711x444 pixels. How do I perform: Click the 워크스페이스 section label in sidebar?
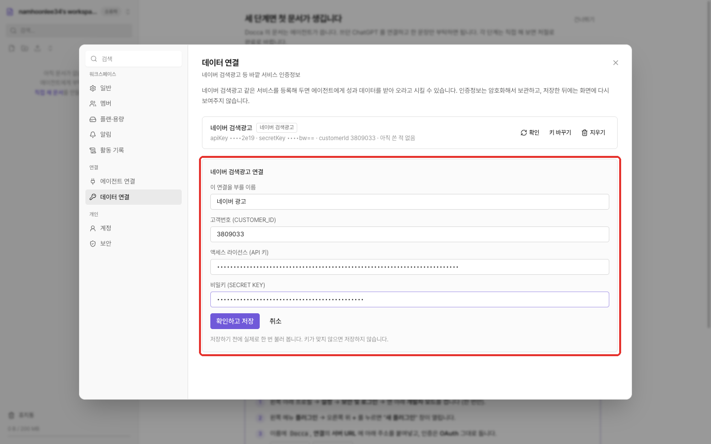103,74
